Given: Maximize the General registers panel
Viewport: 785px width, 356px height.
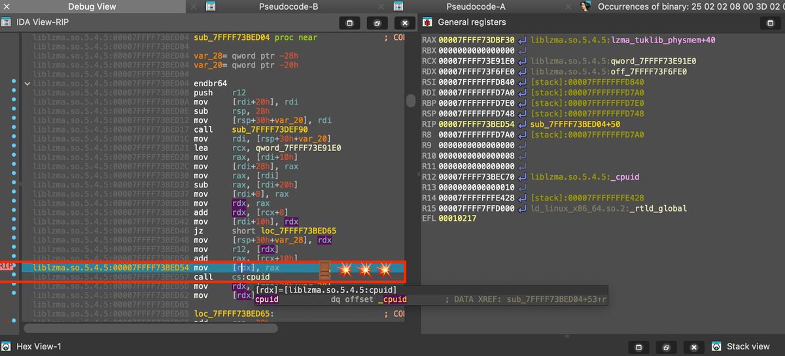Looking at the screenshot, I should (769, 22).
